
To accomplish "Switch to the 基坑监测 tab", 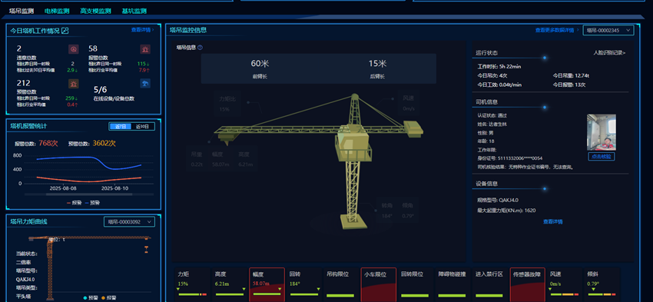I will pyautogui.click(x=134, y=12).
